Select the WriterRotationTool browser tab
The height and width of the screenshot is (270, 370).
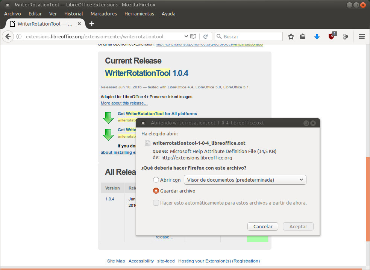pyautogui.click(x=45, y=24)
